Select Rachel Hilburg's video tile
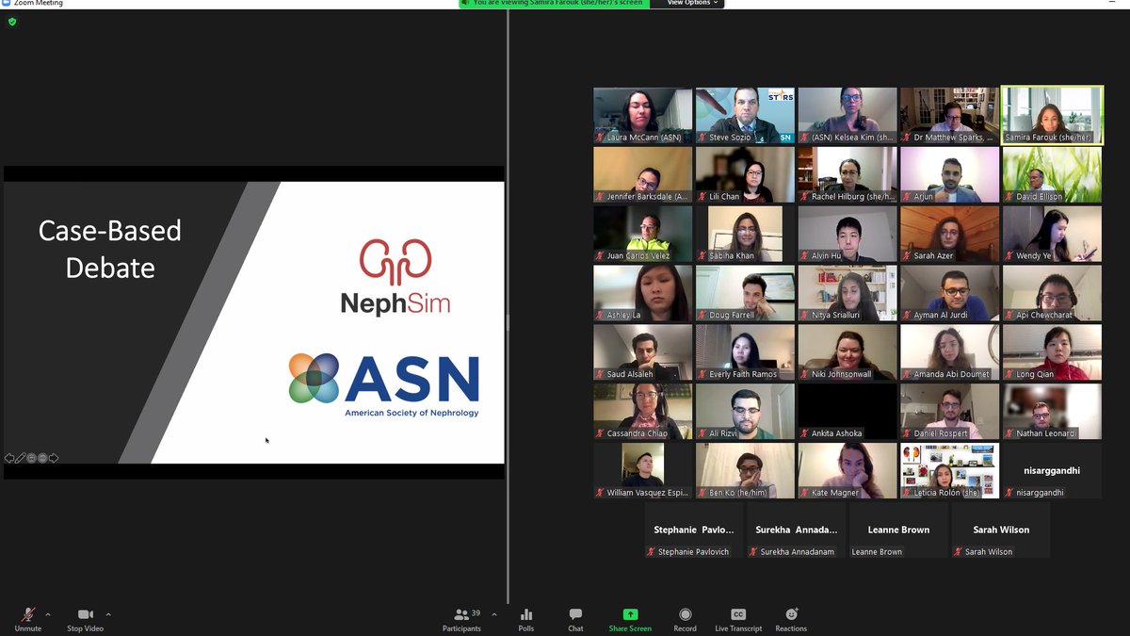This screenshot has width=1130, height=636. (x=847, y=175)
